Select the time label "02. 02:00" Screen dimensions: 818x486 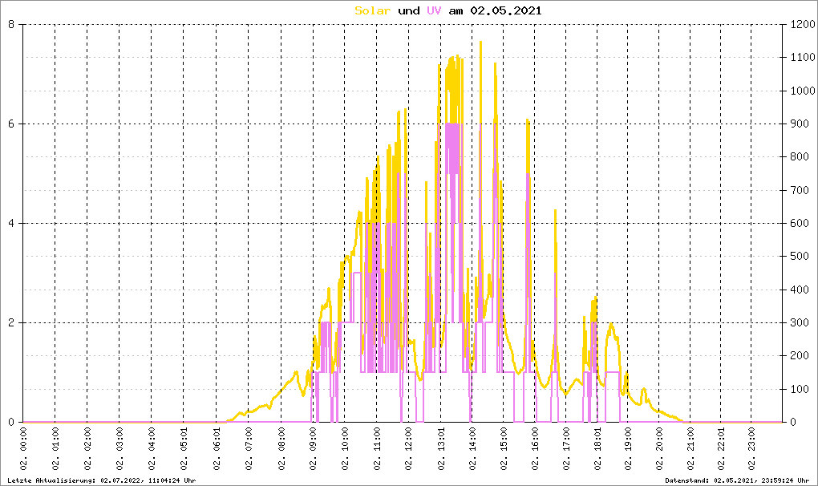[x=87, y=448]
